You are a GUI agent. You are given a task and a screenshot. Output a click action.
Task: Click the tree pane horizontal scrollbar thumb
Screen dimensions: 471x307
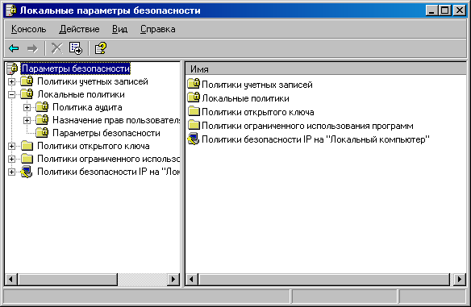pos(68,280)
